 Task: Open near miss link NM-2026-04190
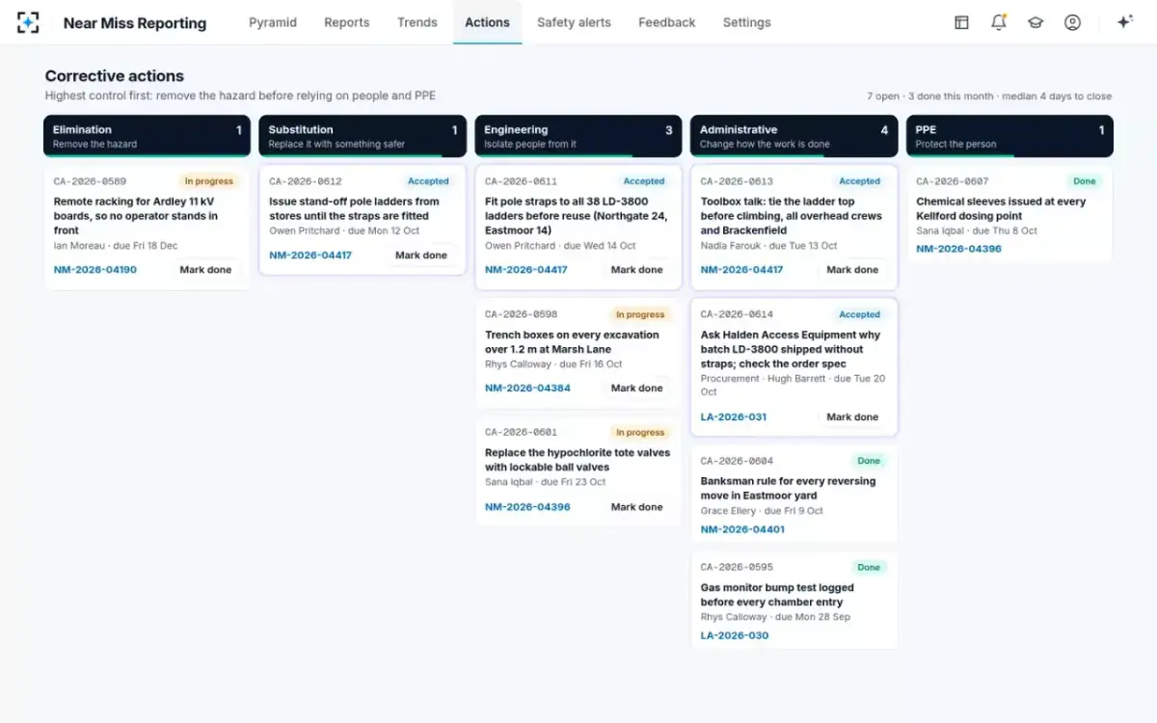point(94,270)
